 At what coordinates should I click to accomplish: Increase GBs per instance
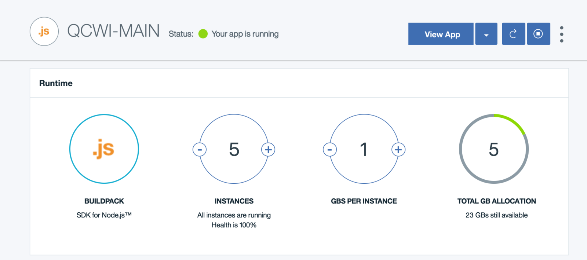(x=398, y=150)
